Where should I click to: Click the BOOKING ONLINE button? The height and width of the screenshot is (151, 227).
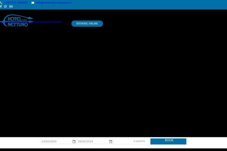coord(87,23)
